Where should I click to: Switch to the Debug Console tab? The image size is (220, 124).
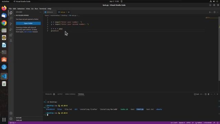point(70,94)
